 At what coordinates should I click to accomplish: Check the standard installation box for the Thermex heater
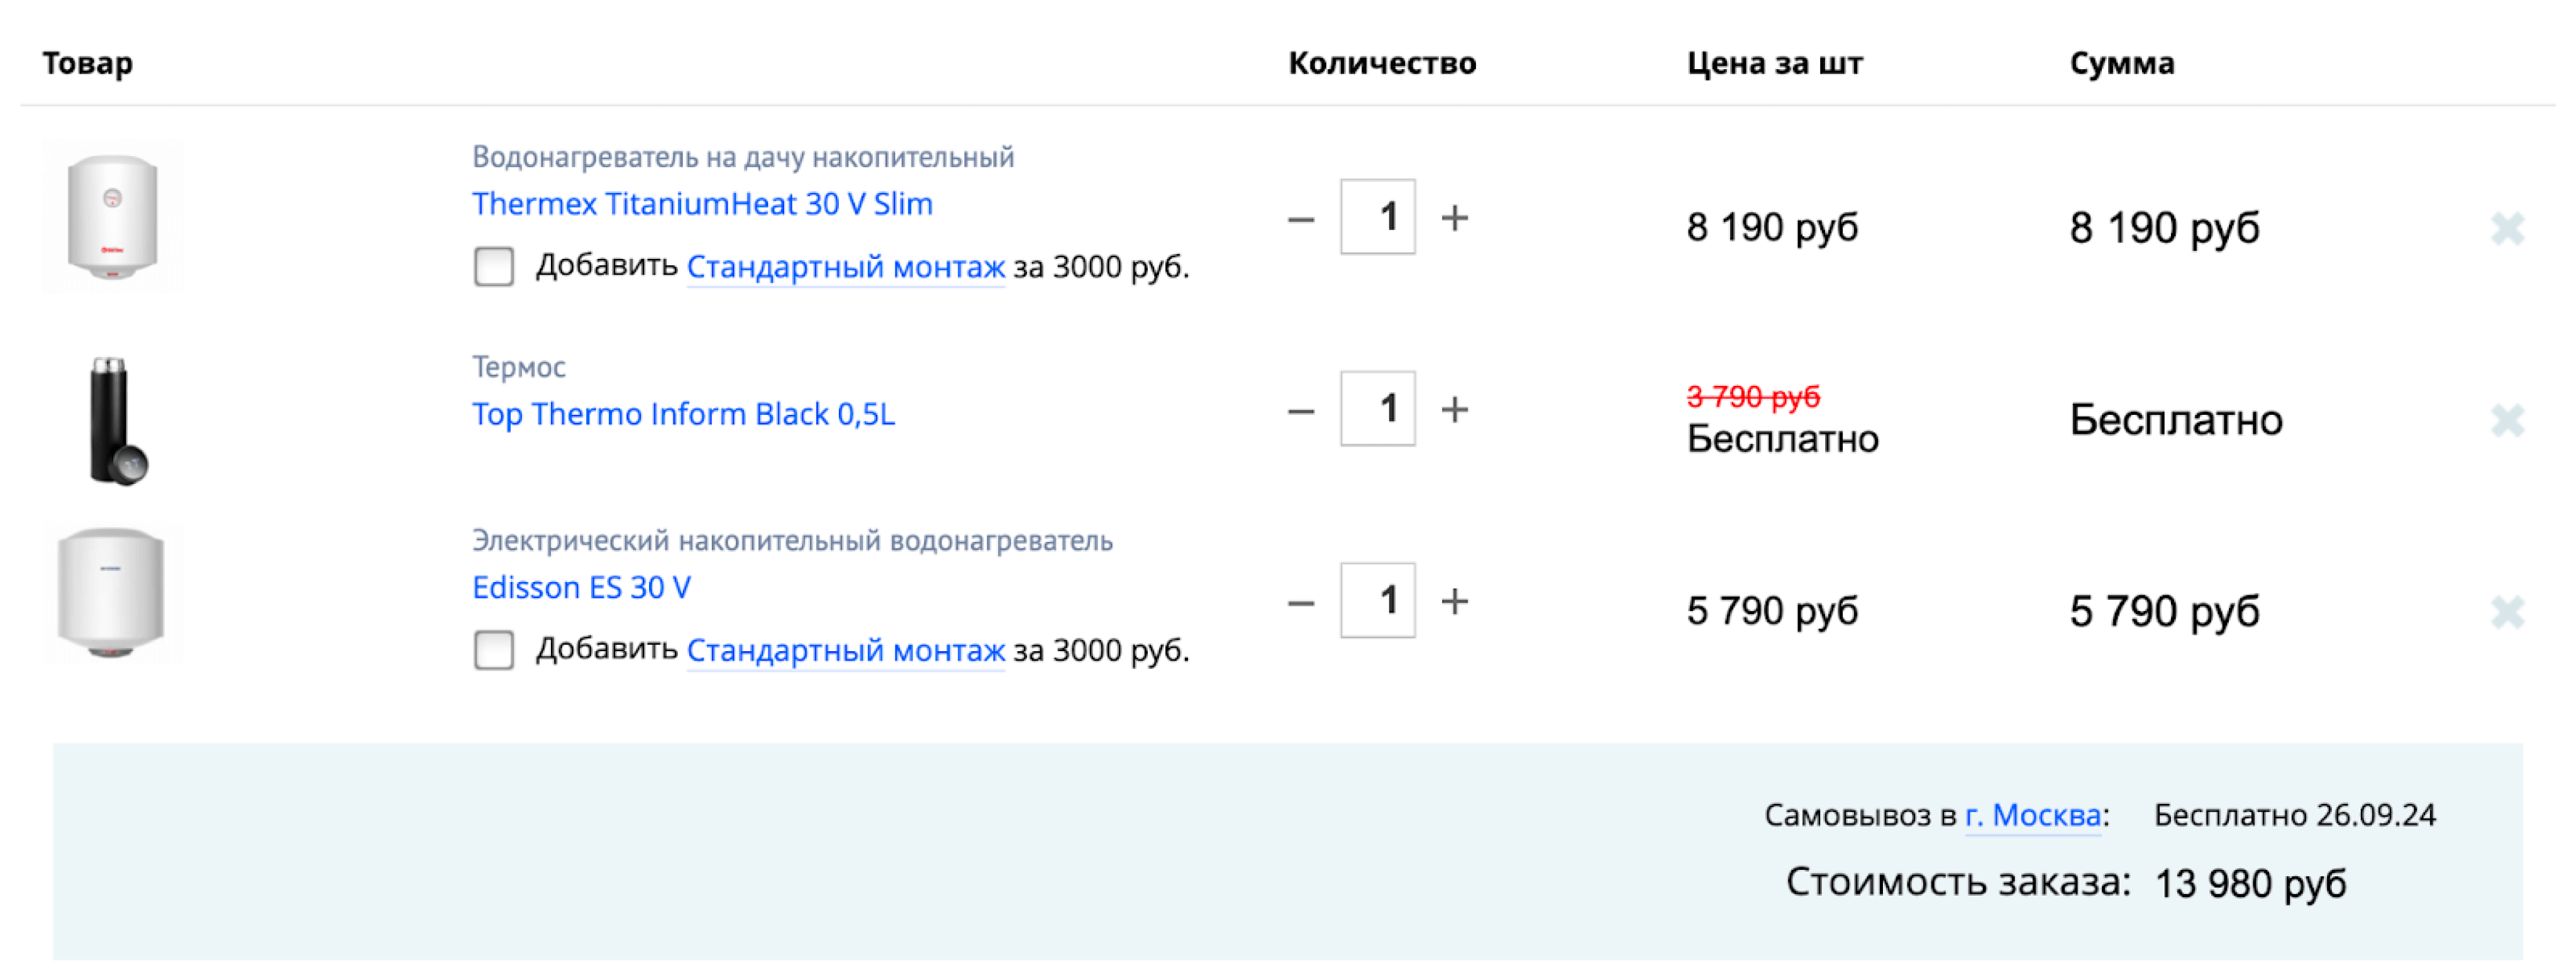point(494,267)
